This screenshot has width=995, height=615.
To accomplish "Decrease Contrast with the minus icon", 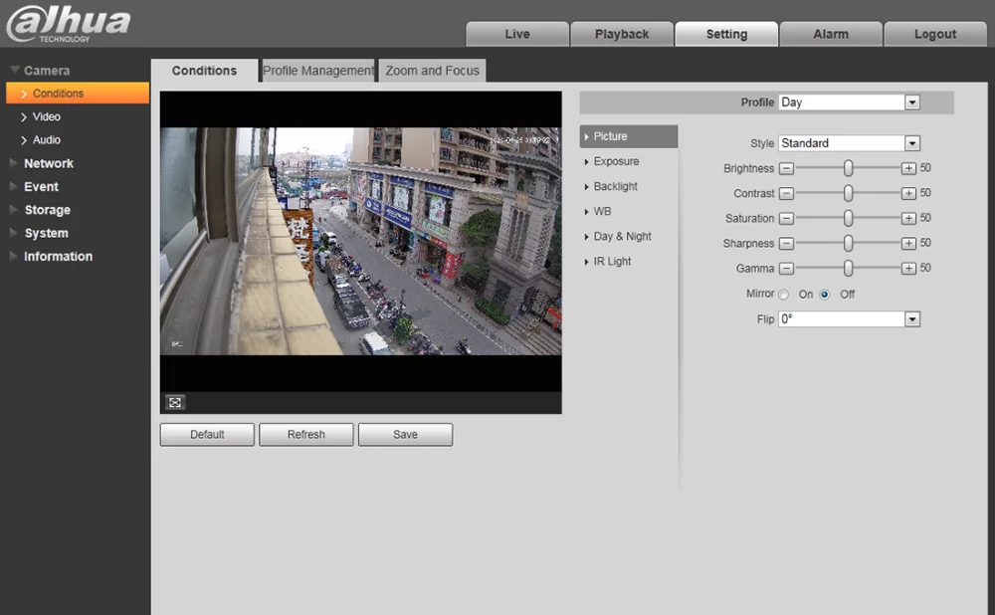I will point(786,193).
